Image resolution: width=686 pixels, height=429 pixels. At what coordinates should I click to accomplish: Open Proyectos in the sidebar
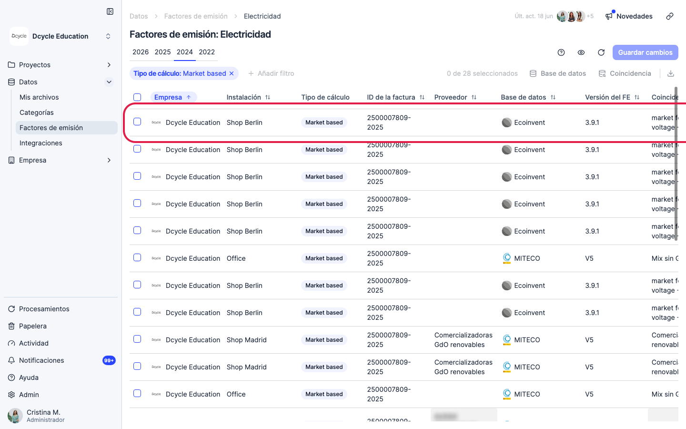35,65
